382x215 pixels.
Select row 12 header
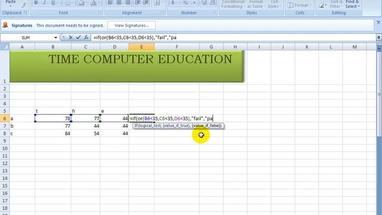click(x=5, y=163)
